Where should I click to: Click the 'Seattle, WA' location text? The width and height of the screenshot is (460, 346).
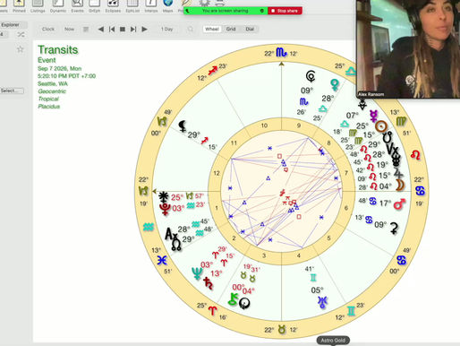coord(53,83)
